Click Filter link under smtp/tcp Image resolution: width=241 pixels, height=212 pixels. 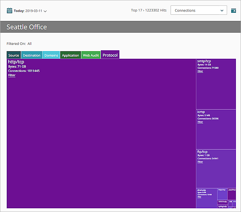coord(200,71)
